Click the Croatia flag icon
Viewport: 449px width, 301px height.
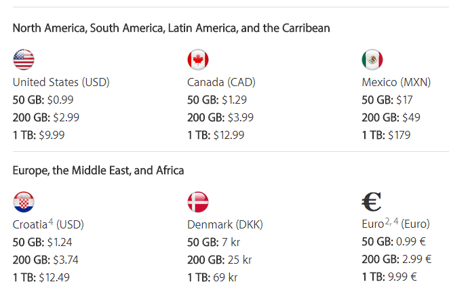coord(24,202)
